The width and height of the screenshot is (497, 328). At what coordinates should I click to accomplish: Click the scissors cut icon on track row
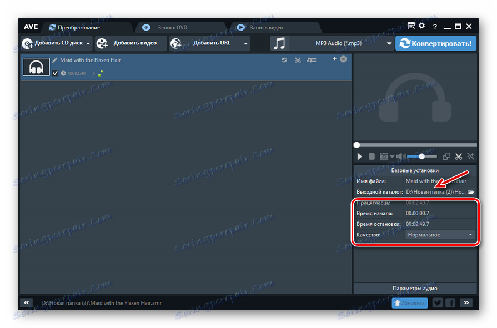tap(298, 60)
